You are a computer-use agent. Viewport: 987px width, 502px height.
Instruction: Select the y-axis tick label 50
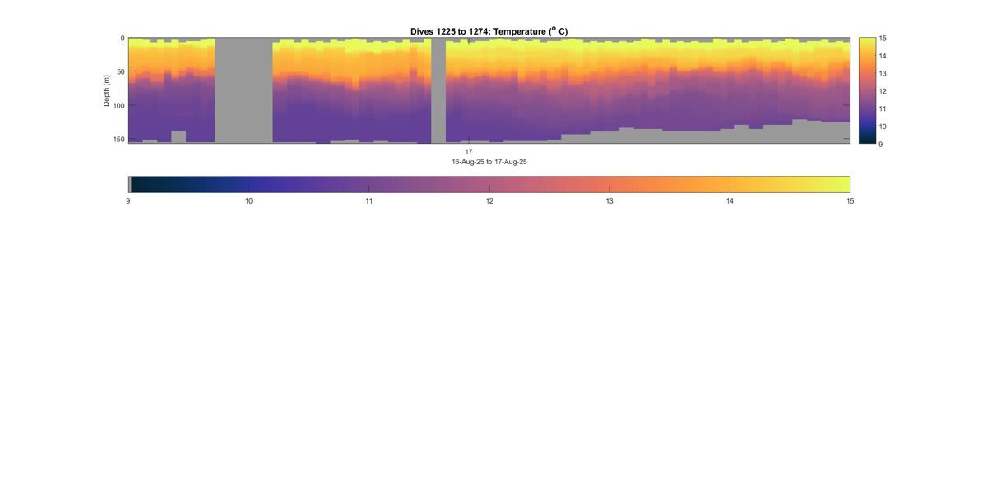pyautogui.click(x=121, y=72)
